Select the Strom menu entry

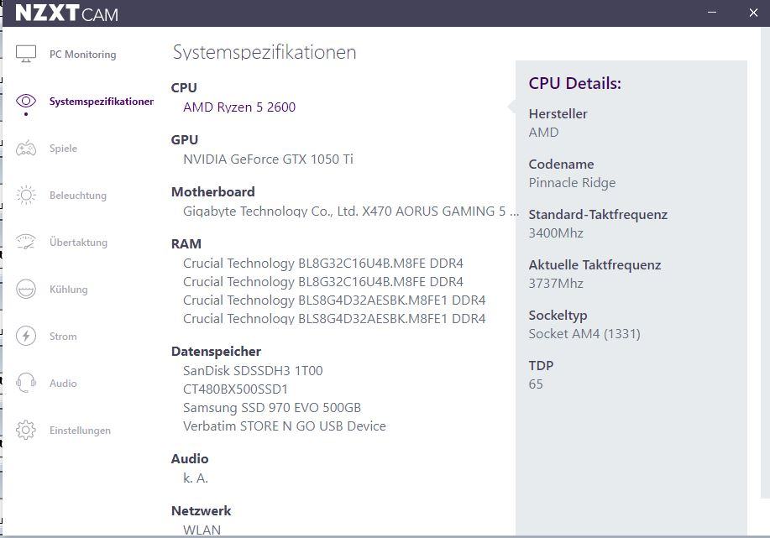tap(63, 337)
